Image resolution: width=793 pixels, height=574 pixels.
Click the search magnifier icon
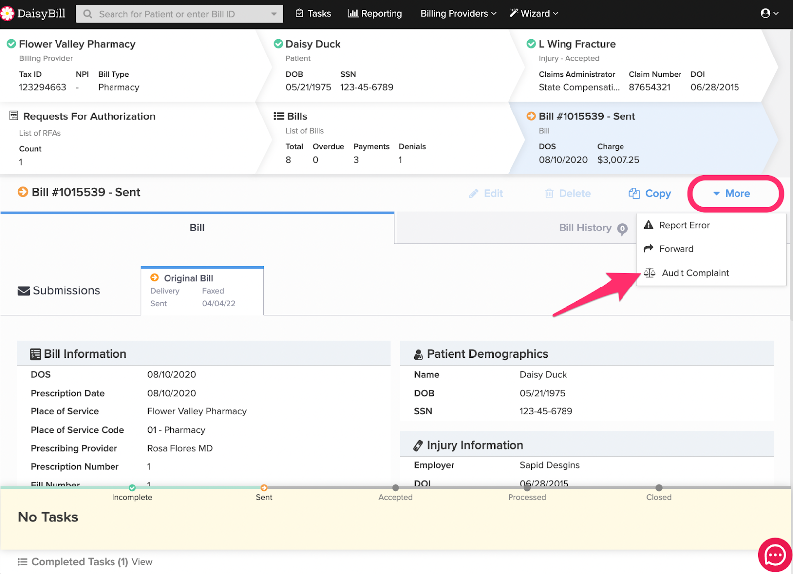[x=88, y=14]
